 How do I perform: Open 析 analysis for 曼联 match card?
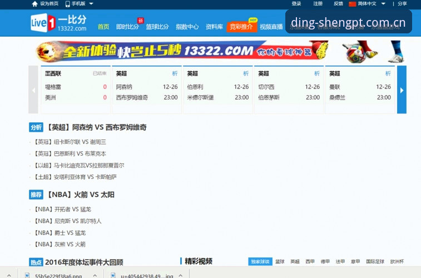pos(388,73)
